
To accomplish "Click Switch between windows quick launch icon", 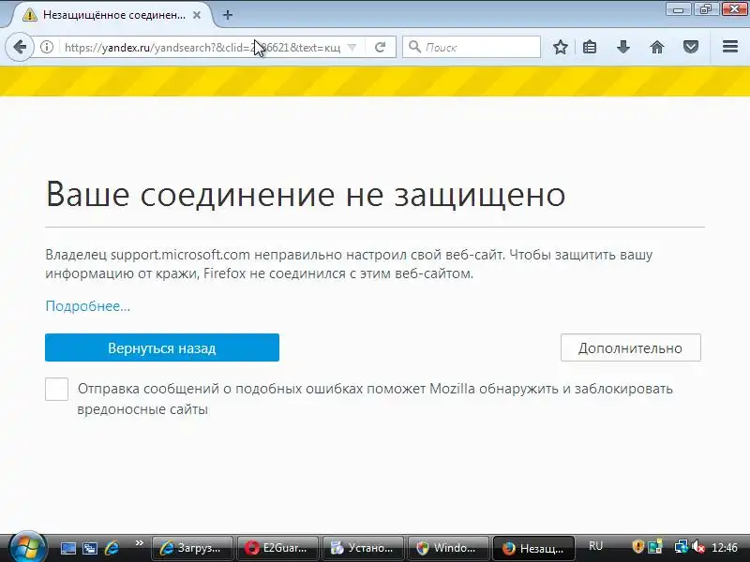I will pos(89,548).
